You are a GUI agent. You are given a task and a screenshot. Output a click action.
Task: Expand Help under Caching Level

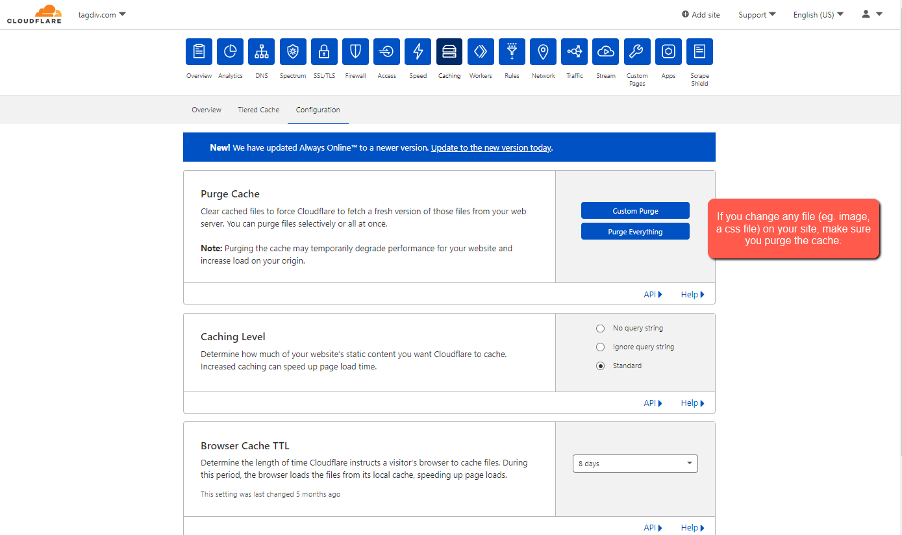coord(692,403)
